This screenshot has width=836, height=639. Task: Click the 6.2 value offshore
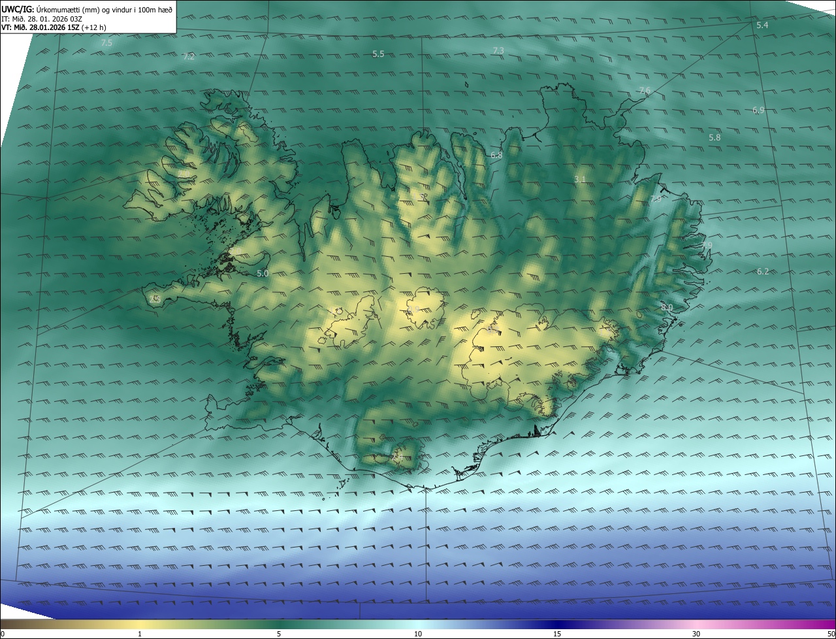[763, 271]
